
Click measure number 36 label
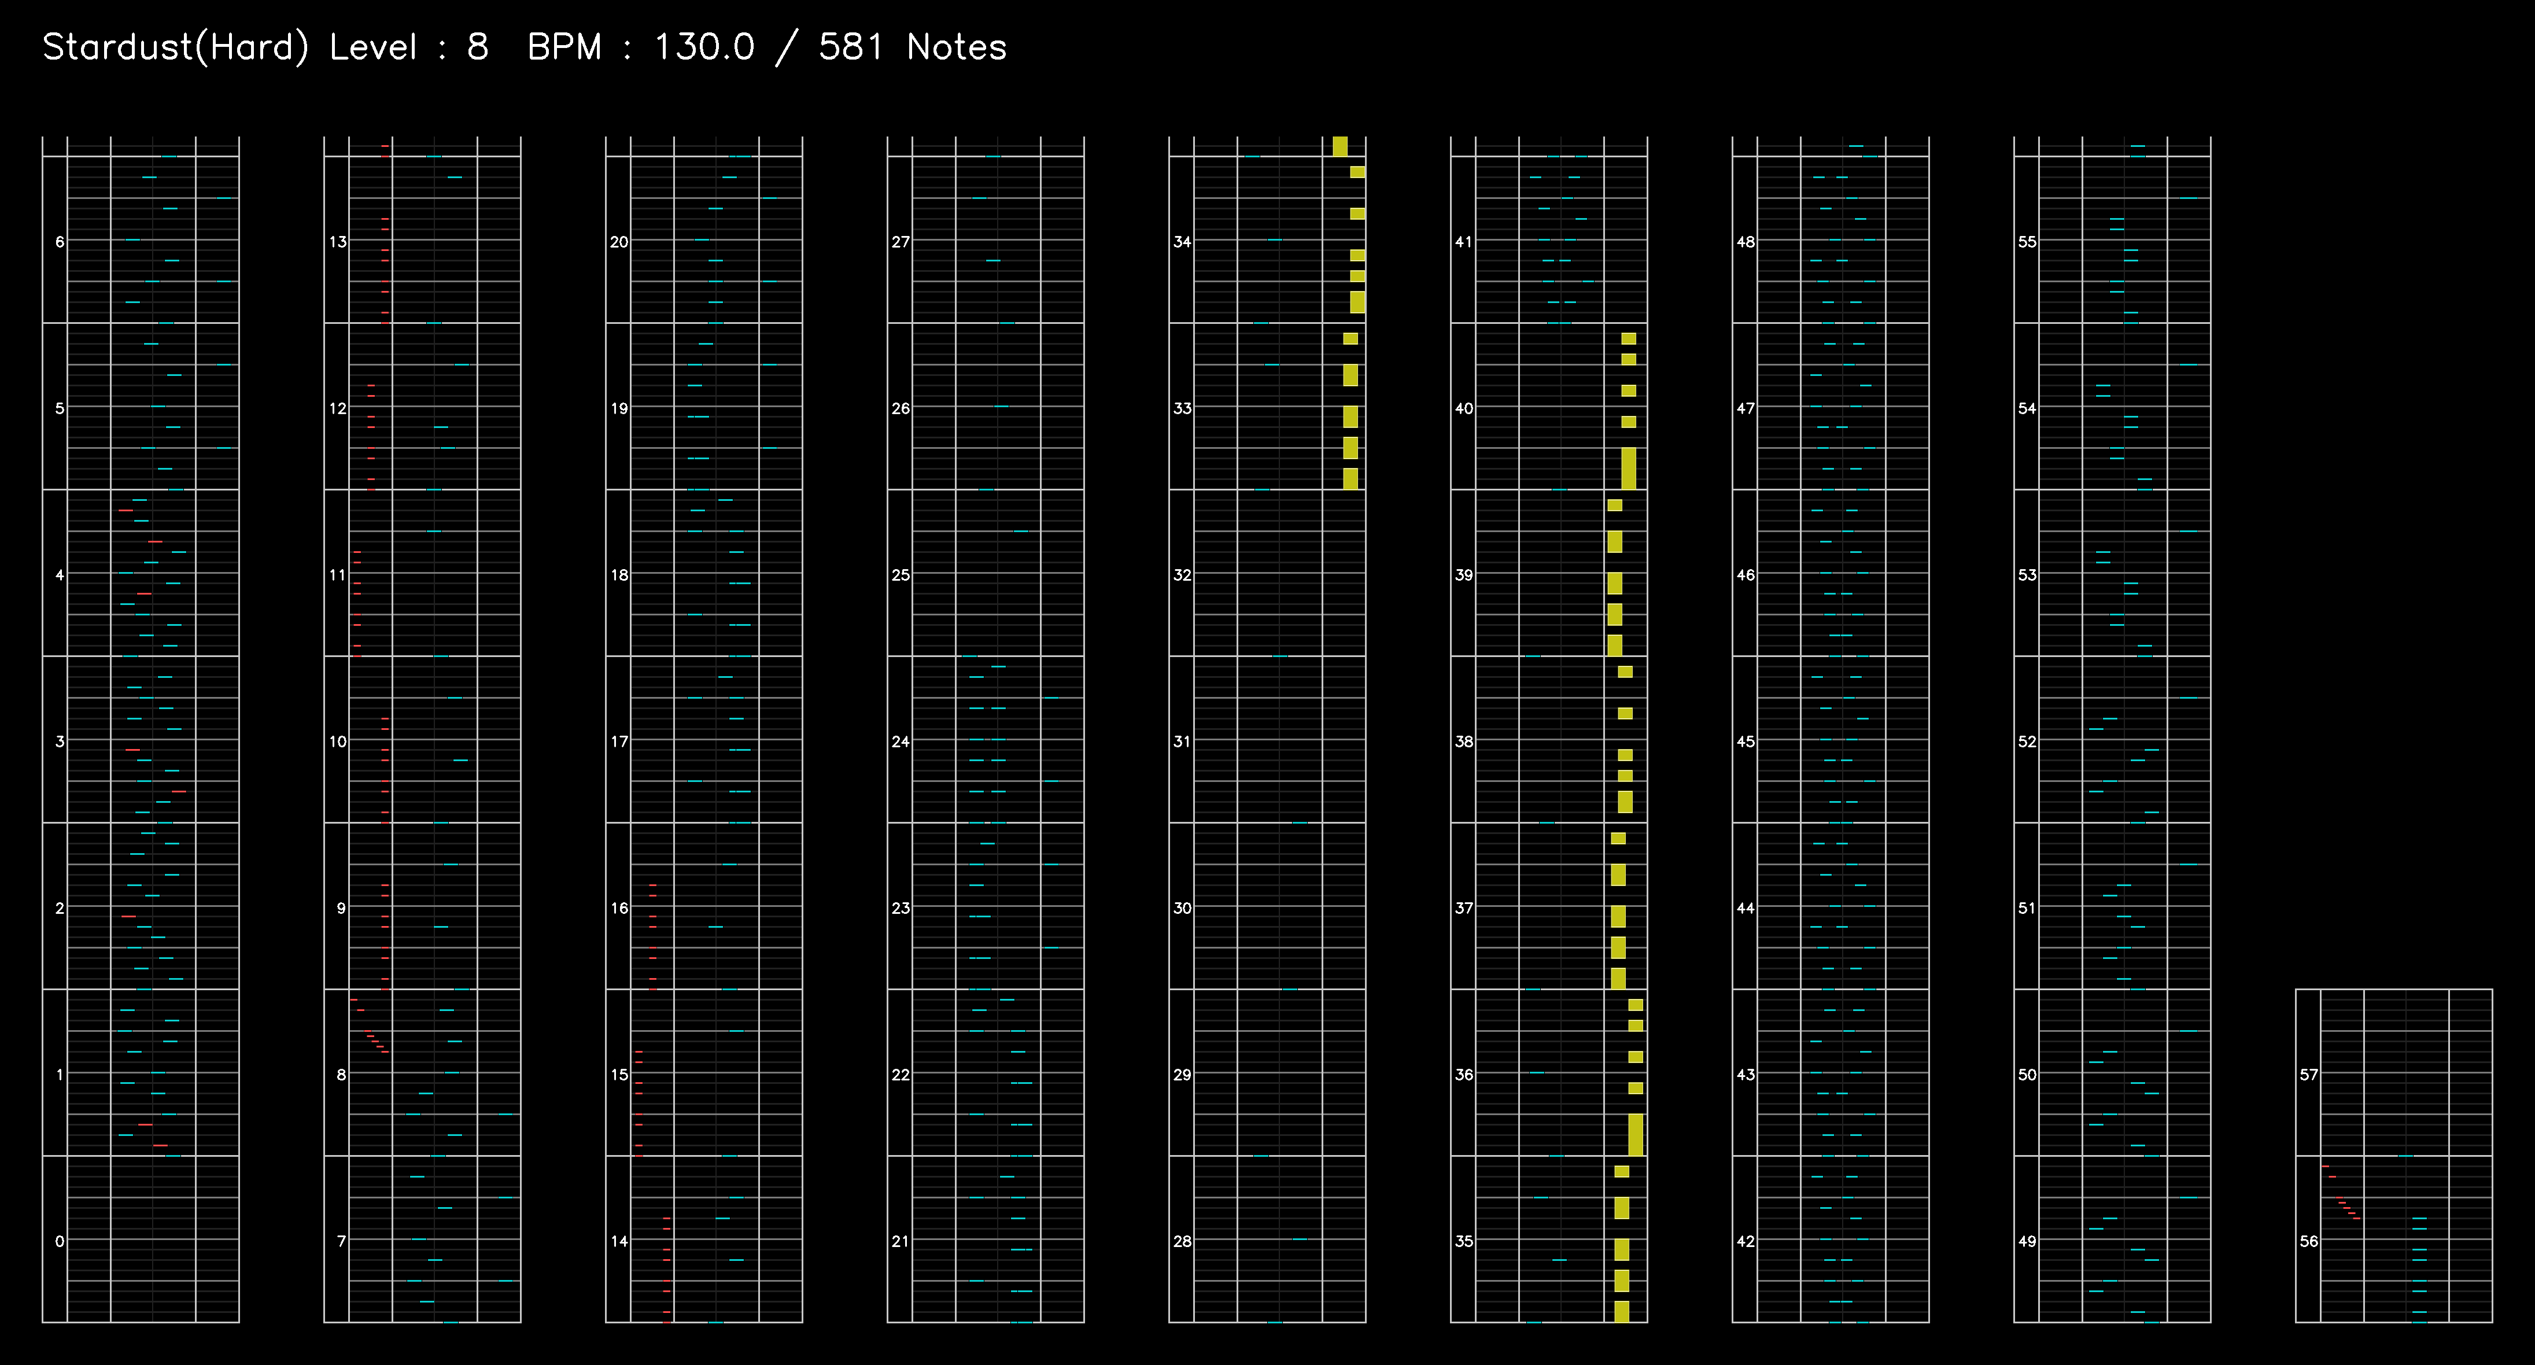coord(1464,1075)
